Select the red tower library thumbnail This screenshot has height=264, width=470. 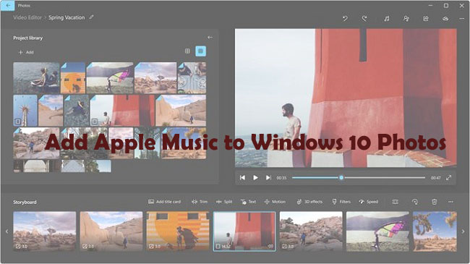pos(122,111)
